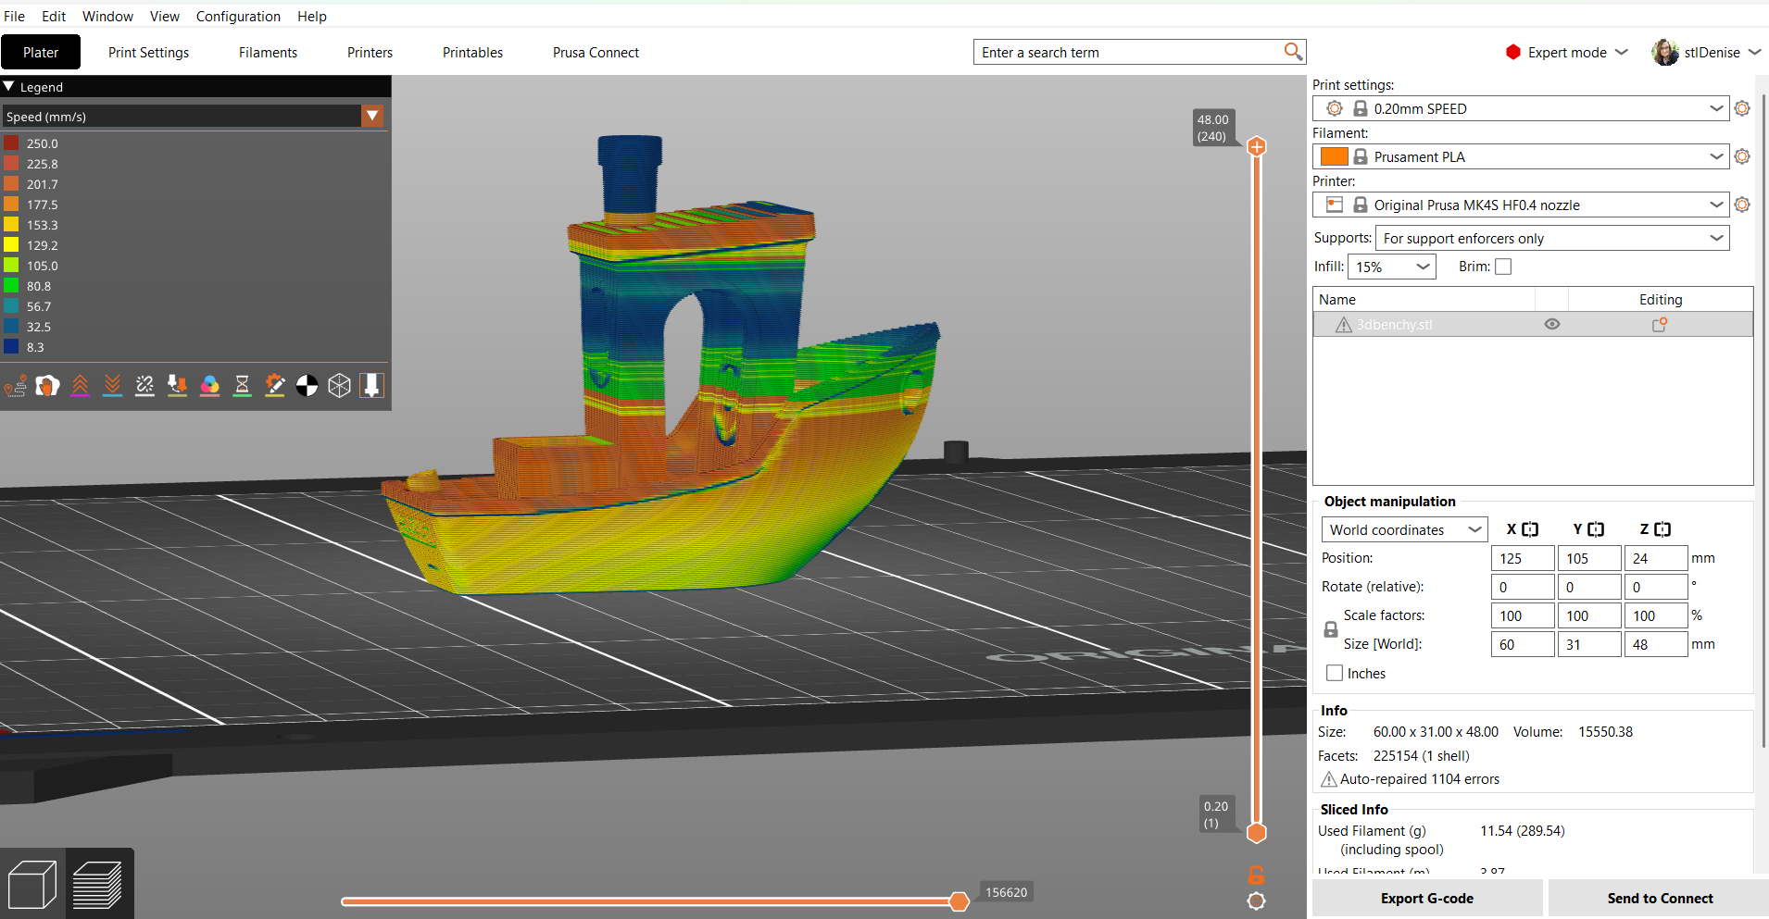Viewport: 1769px width, 919px height.
Task: Toggle scale factors proportional lock
Action: tap(1331, 629)
